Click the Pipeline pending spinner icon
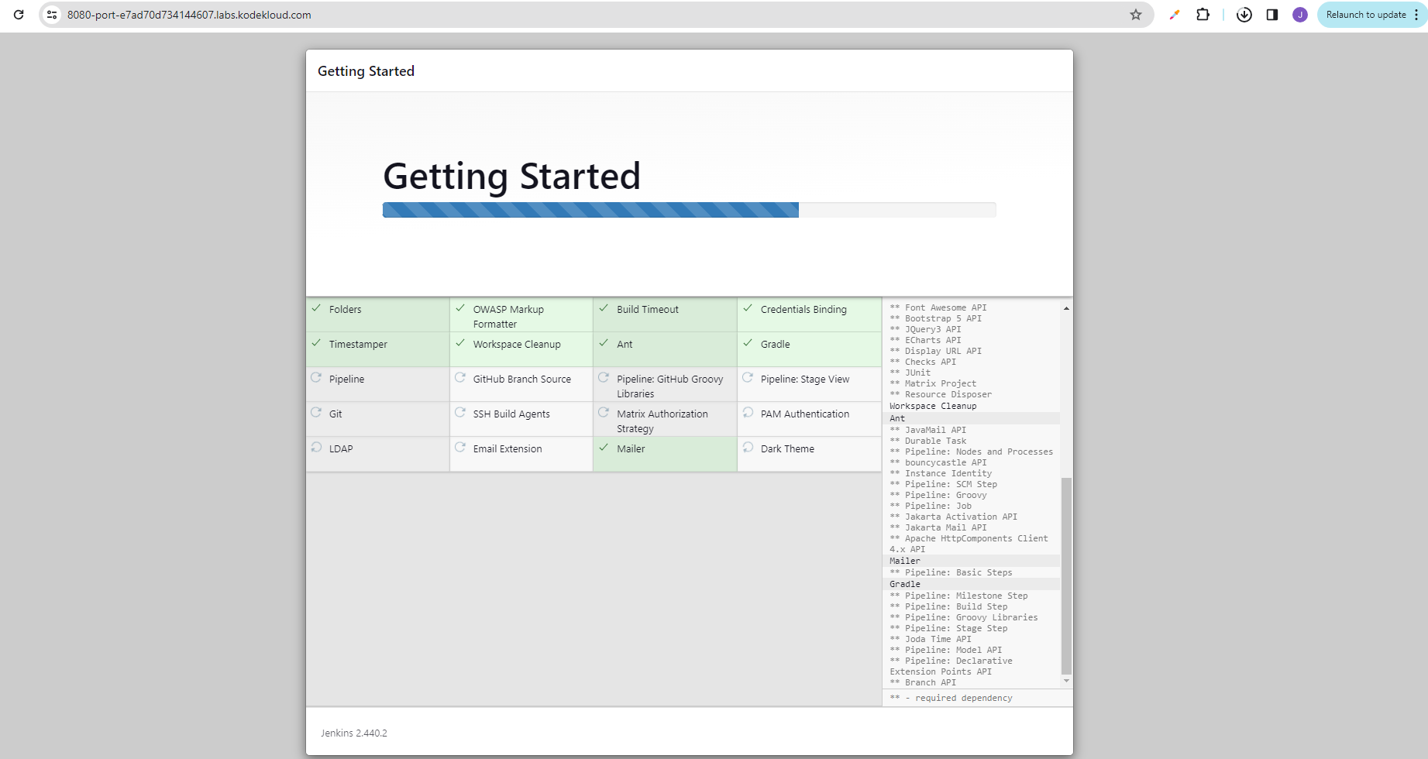This screenshot has width=1428, height=759. (316, 378)
